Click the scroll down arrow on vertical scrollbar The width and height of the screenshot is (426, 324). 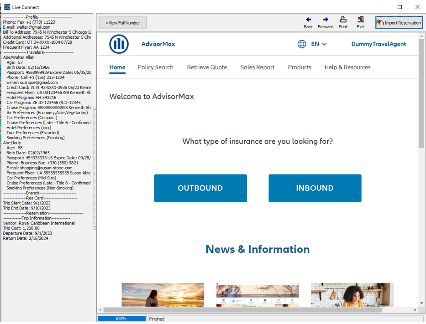[421, 303]
